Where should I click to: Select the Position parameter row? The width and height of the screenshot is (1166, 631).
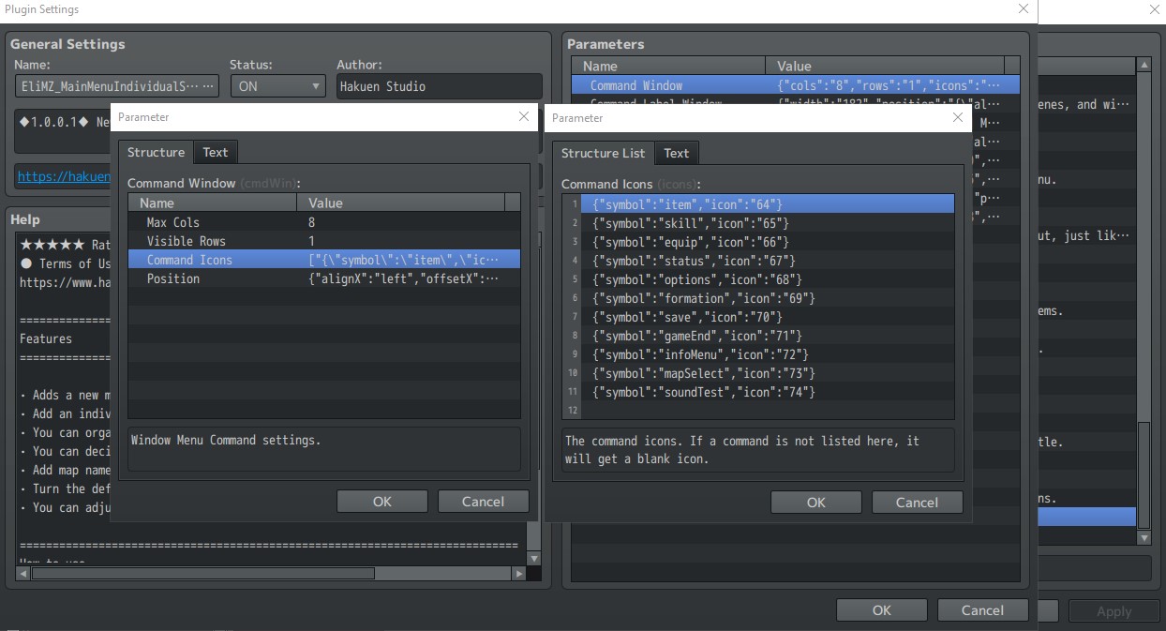(x=324, y=278)
